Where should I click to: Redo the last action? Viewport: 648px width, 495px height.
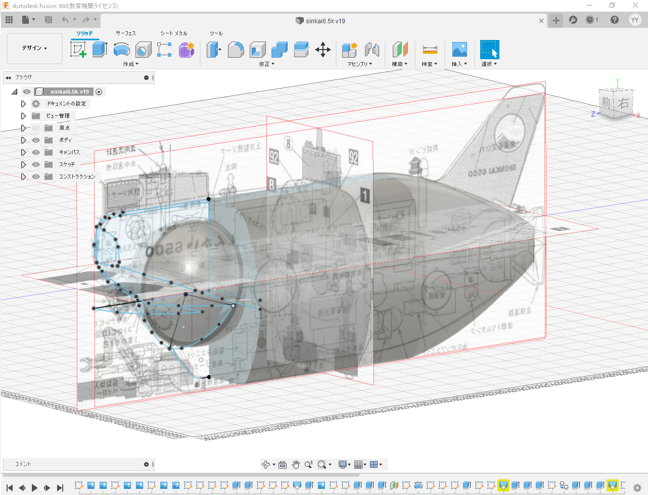(86, 20)
